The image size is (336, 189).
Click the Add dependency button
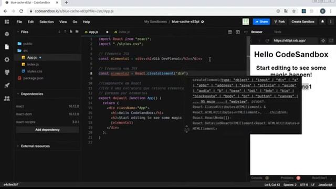point(47,130)
